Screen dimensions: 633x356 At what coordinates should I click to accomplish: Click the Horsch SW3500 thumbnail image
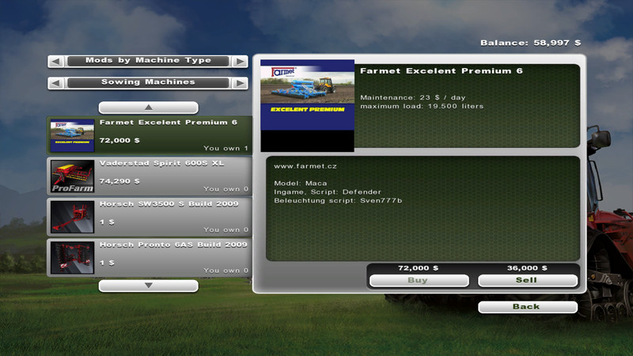[x=72, y=217]
